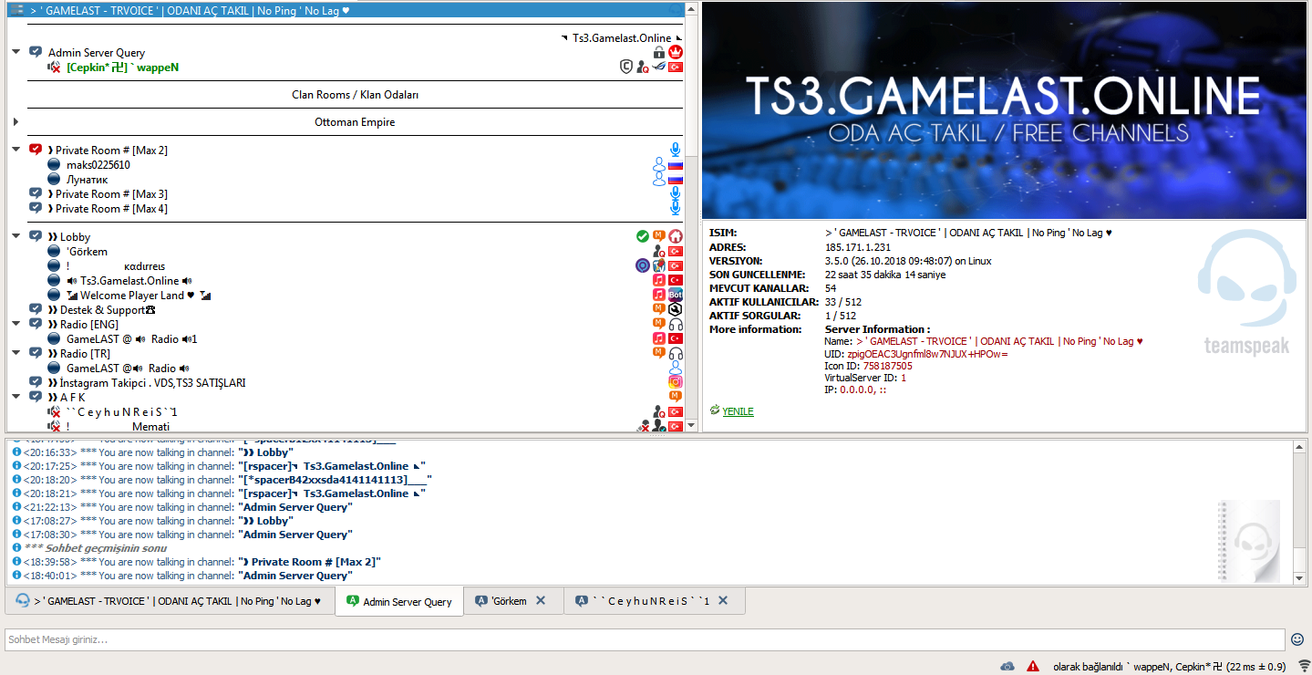This screenshot has width=1312, height=675.
Task: Click the channel bubble icon of Destek & Support
Action: (x=36, y=309)
